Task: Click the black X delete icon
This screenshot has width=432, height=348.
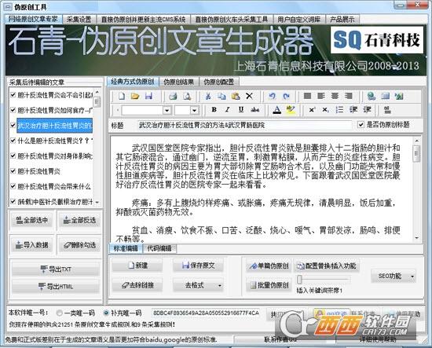Action: 249,96
